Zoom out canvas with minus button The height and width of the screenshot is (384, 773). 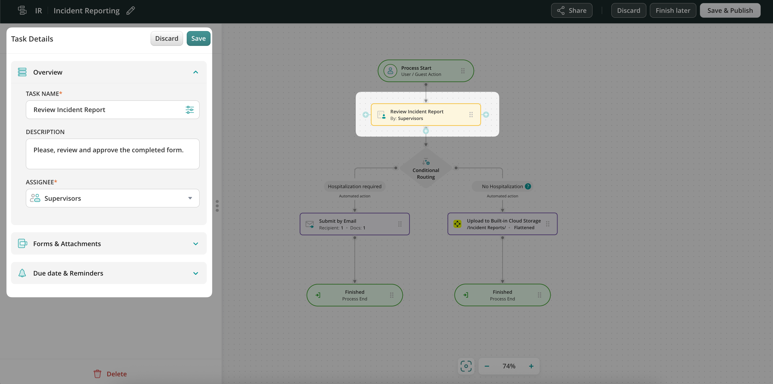(487, 366)
